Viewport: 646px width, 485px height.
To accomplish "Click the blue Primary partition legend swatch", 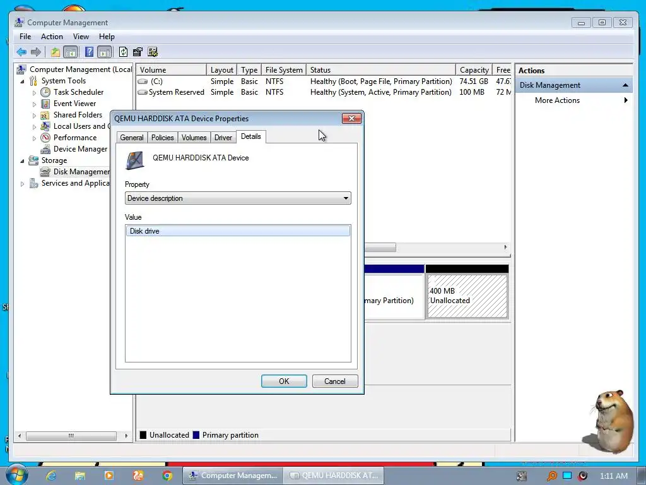I will (196, 434).
